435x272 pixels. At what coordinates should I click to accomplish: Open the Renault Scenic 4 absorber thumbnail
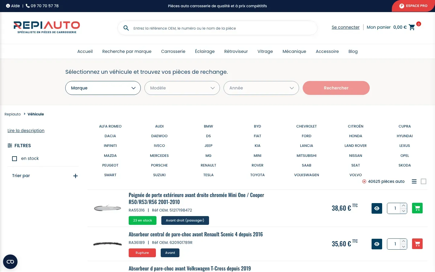coord(108,244)
